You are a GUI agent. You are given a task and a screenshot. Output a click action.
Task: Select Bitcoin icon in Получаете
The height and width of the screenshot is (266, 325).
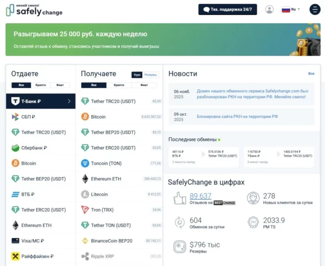point(85,117)
